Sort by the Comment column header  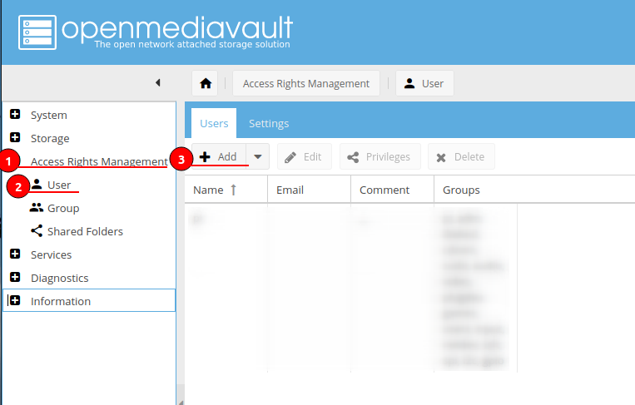393,190
